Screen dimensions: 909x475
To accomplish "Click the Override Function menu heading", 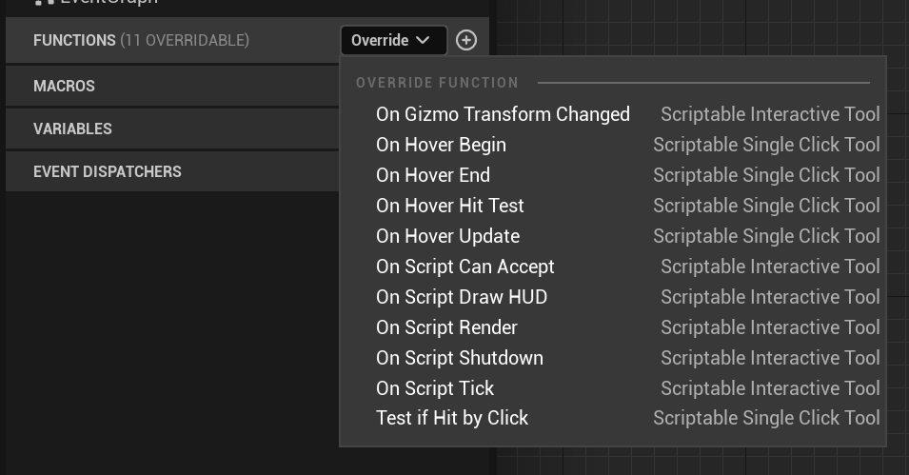I will coord(437,83).
